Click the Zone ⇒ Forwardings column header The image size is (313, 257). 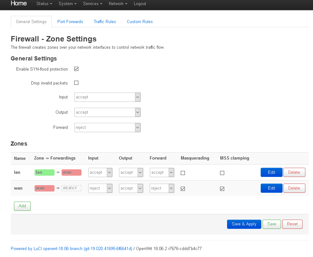coord(55,158)
